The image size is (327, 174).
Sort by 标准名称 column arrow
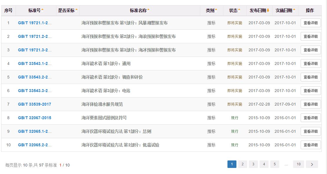148,10
